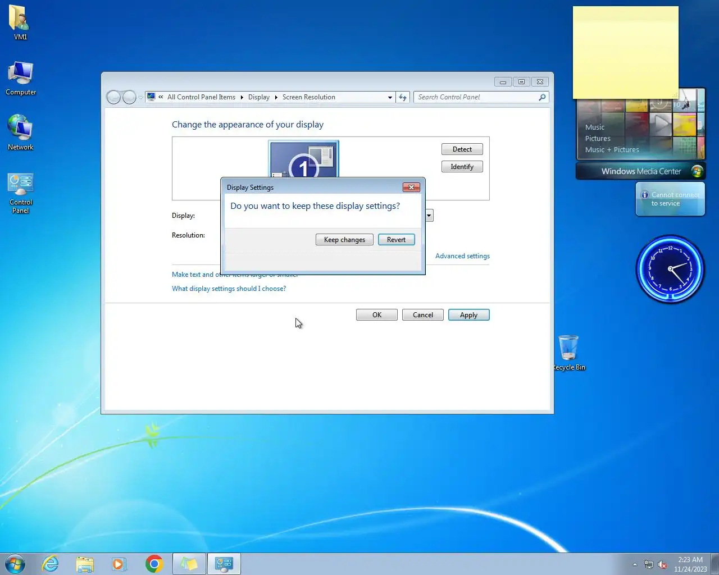Open recent pages dropdown beside nav arrows
Viewport: 719px width, 575px height.
(x=140, y=98)
